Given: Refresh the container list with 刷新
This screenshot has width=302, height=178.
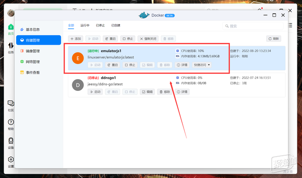Looking at the screenshot, I should (274, 39).
